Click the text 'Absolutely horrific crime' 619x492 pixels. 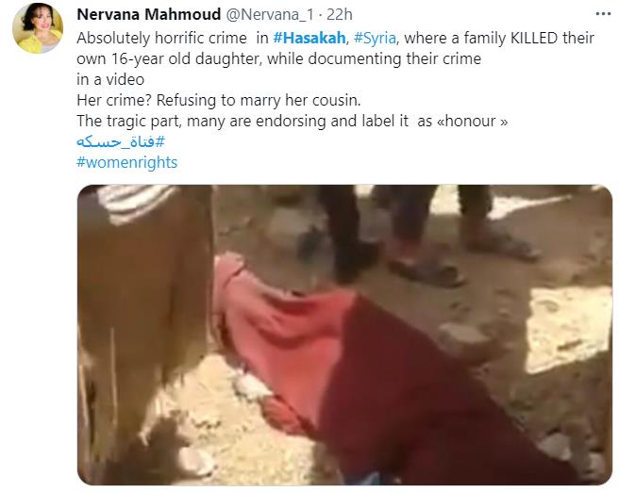(x=162, y=39)
